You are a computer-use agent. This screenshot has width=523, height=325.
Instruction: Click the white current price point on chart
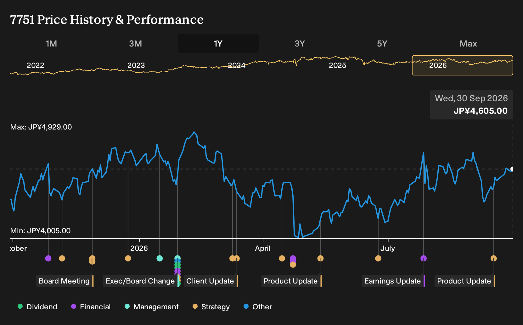click(x=512, y=169)
